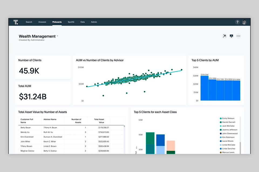Open the more options ellipsis menu

[x=238, y=36]
